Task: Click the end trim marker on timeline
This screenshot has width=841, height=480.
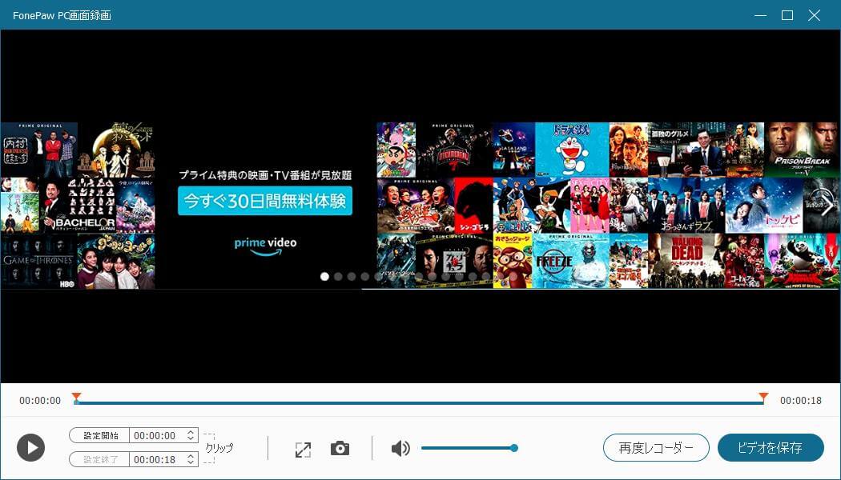Action: (763, 398)
